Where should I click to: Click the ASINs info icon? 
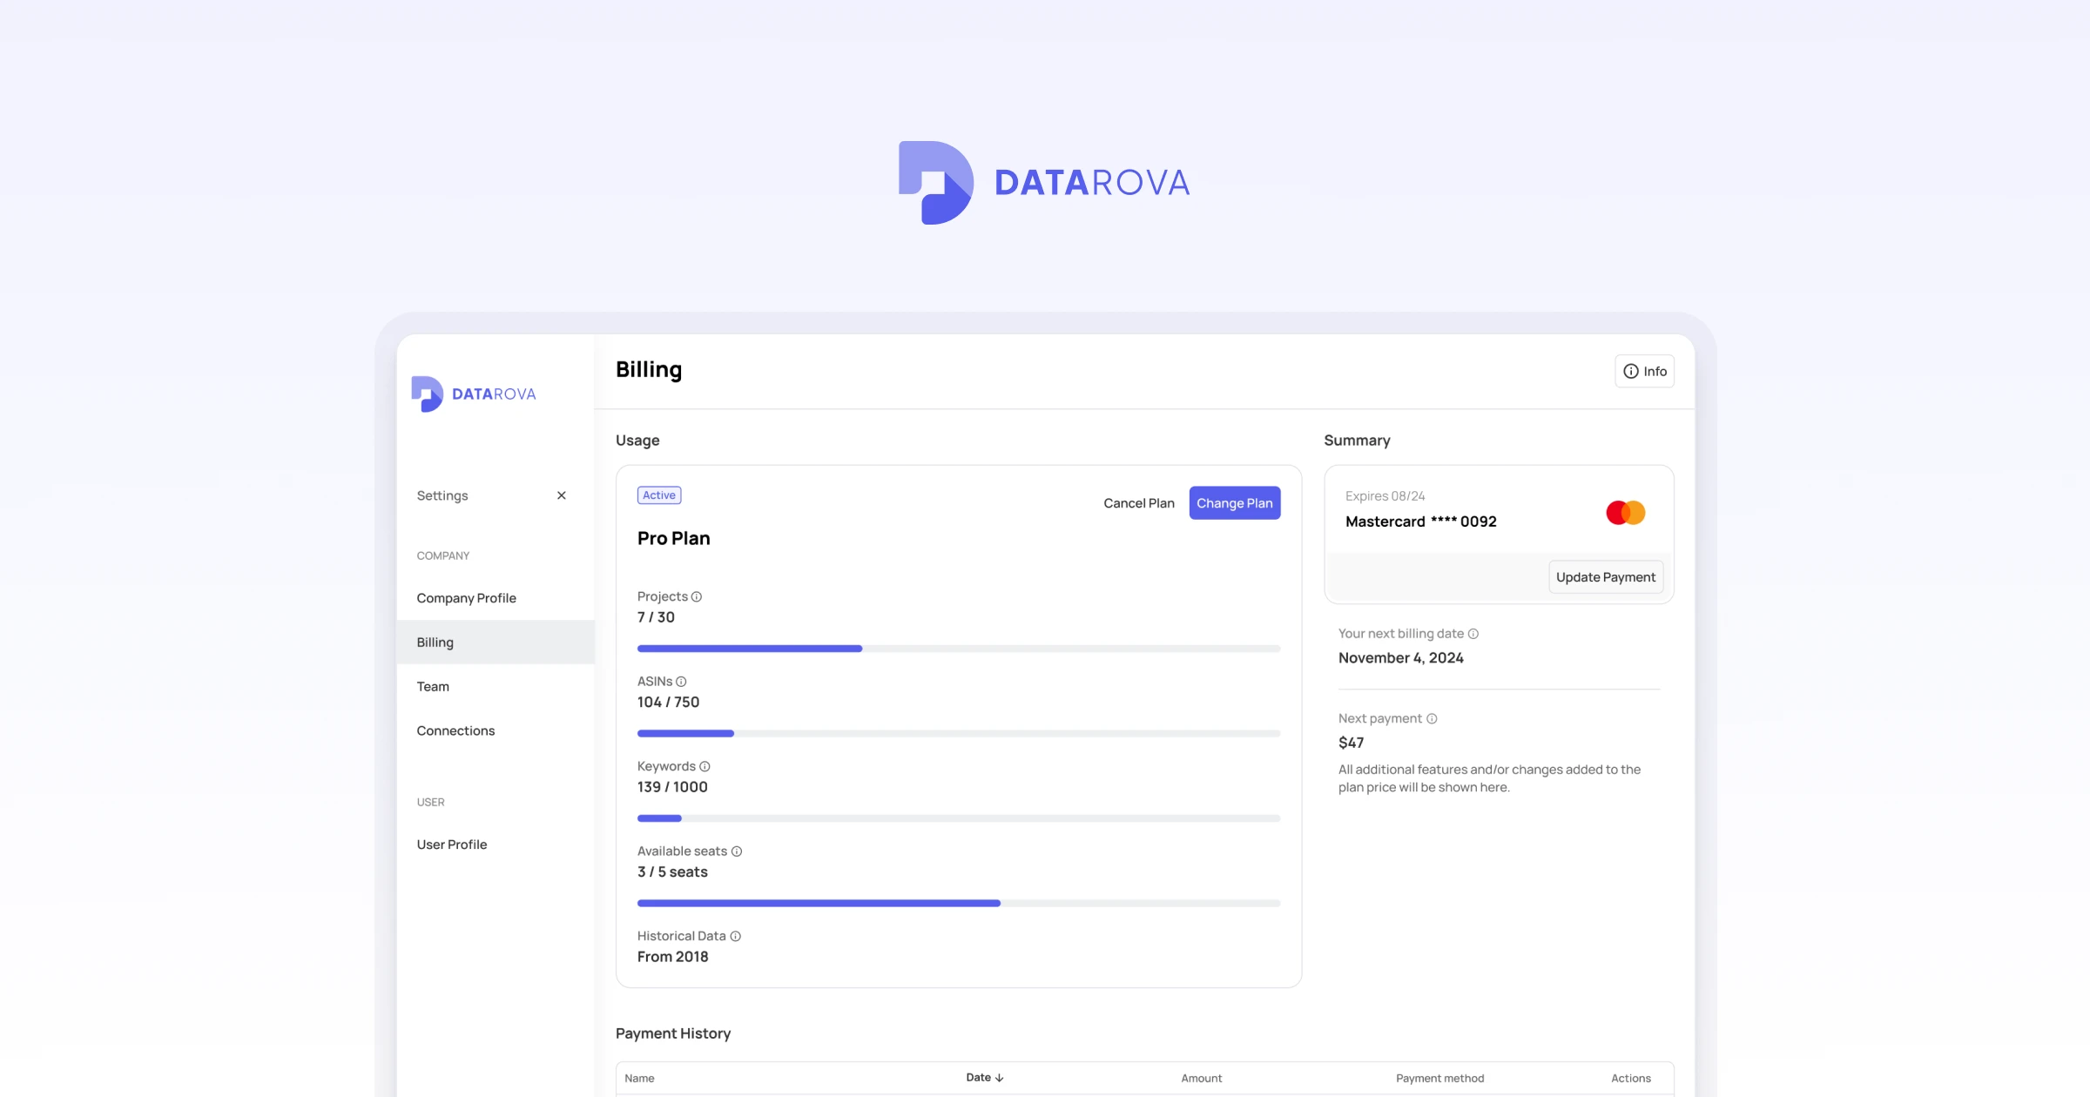pos(683,681)
